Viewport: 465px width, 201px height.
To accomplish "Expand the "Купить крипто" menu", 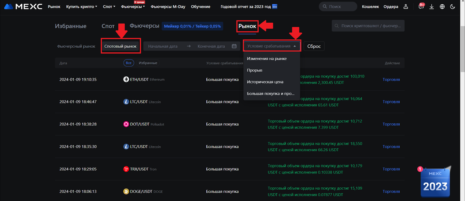I will pyautogui.click(x=82, y=6).
